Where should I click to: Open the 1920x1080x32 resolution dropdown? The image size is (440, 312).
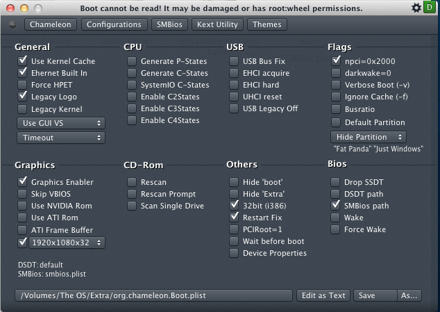(x=67, y=243)
